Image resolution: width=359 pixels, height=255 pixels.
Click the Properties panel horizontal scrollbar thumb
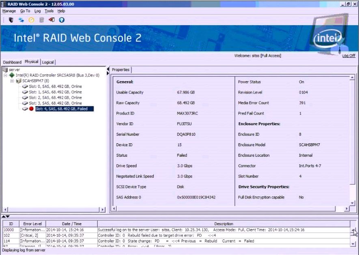226,208
